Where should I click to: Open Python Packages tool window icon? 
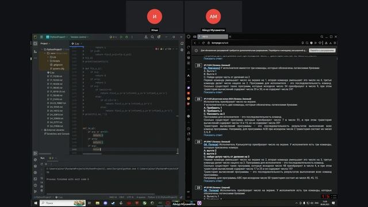coord(35,166)
